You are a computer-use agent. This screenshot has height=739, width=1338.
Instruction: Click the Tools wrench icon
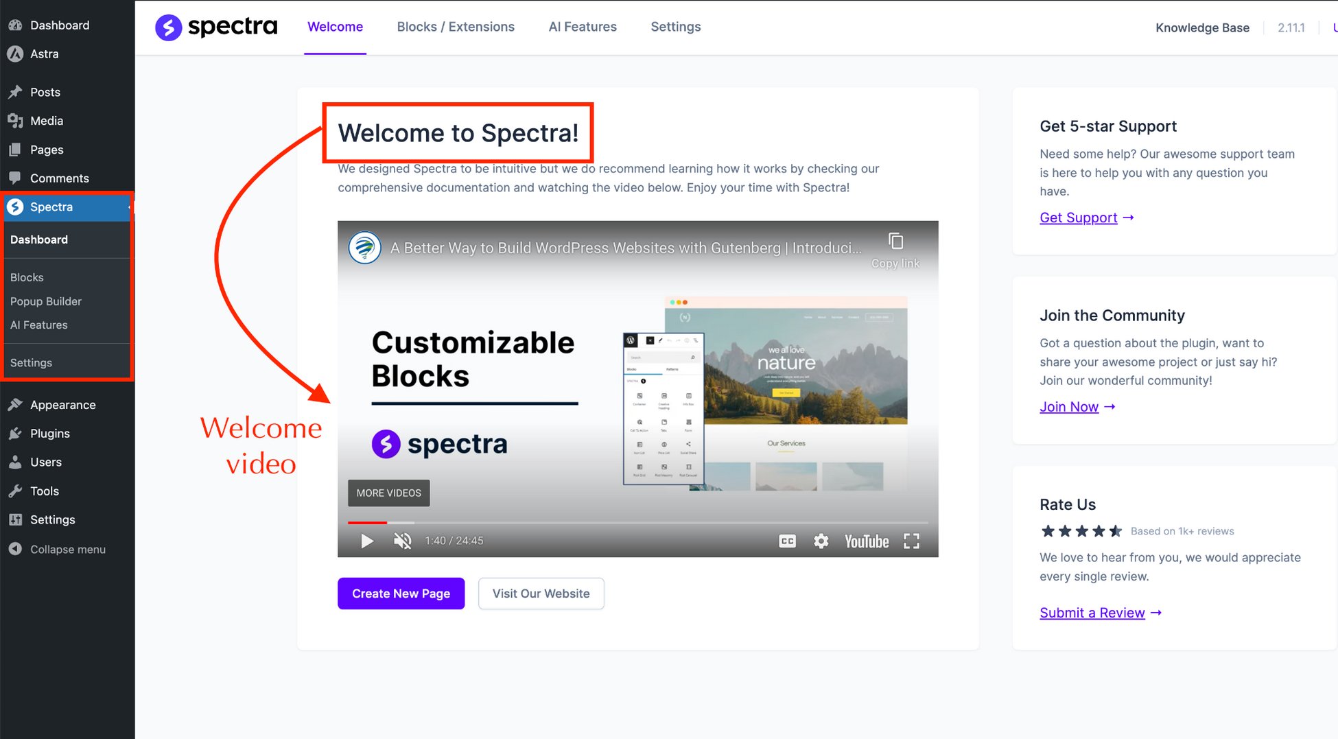click(x=15, y=491)
